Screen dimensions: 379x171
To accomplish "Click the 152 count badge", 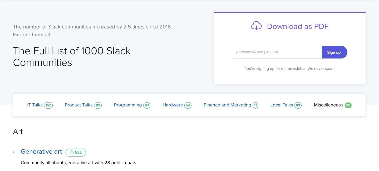I will point(48,105).
